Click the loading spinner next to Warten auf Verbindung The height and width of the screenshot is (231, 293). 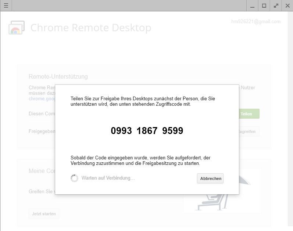pos(74,178)
